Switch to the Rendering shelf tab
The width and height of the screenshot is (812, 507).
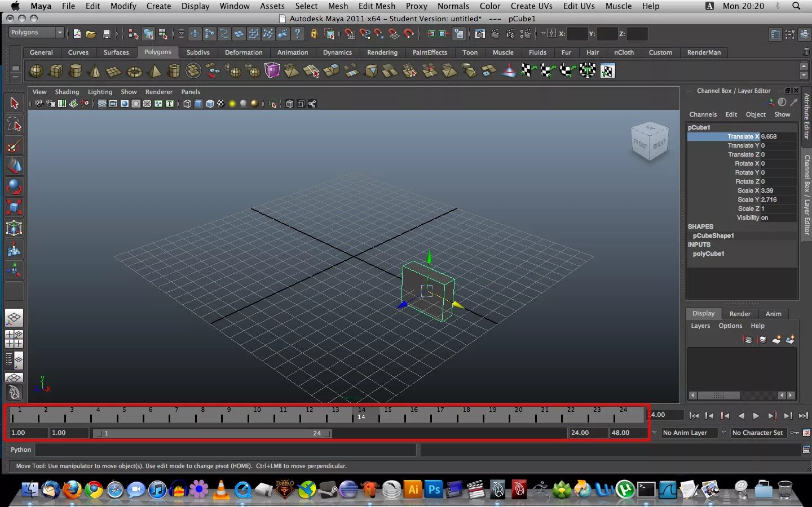click(382, 52)
